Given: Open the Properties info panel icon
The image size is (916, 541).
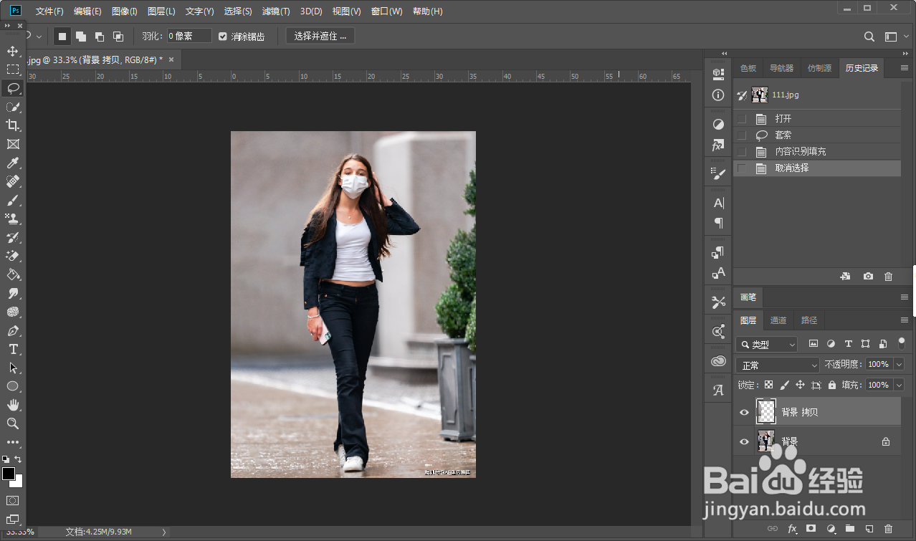Looking at the screenshot, I should pyautogui.click(x=718, y=95).
